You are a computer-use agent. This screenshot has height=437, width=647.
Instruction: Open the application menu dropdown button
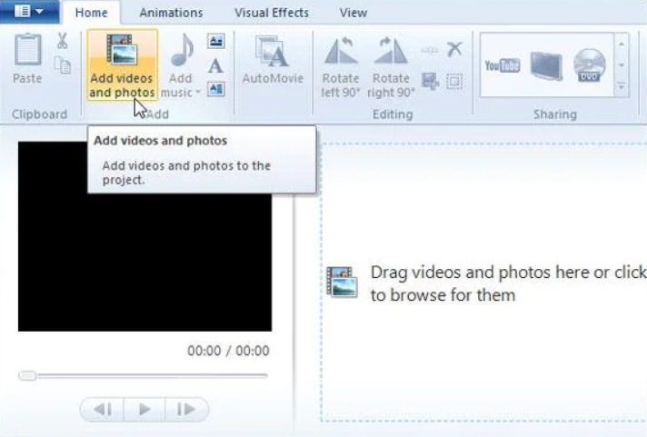(x=31, y=12)
